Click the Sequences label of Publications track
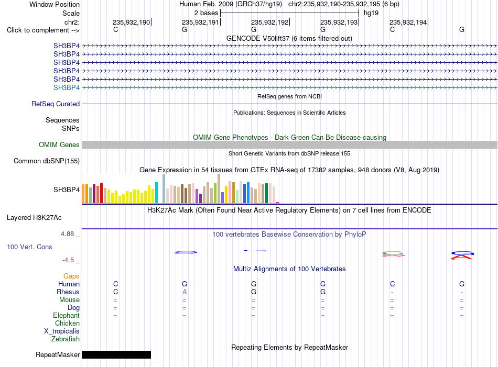The width and height of the screenshot is (498, 367). point(62,120)
